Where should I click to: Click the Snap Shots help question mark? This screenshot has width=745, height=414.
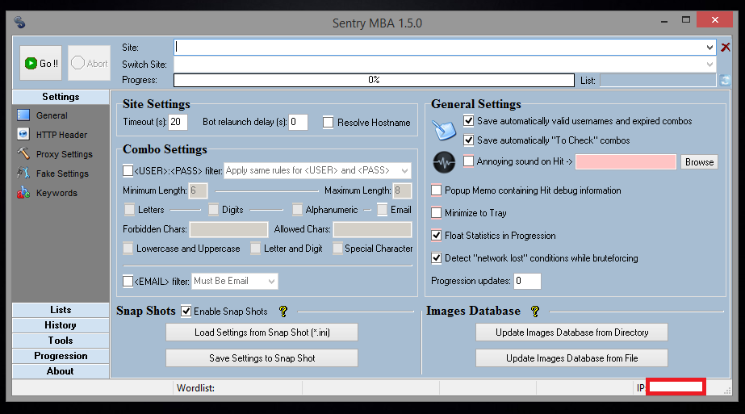(283, 312)
